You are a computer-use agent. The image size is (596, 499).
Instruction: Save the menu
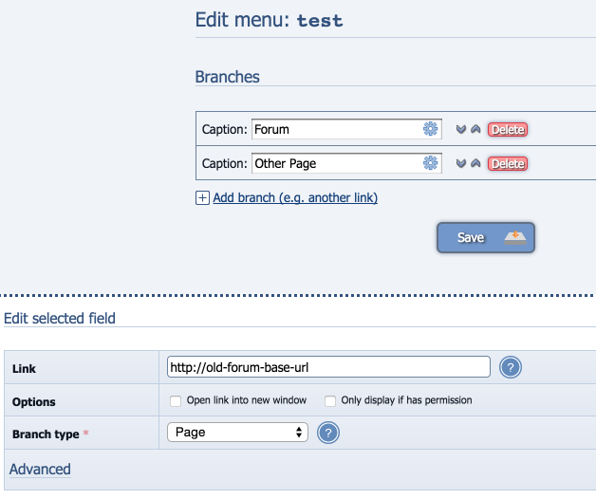486,237
